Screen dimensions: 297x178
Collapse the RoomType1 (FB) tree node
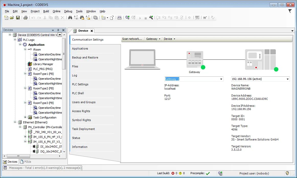click(x=25, y=74)
